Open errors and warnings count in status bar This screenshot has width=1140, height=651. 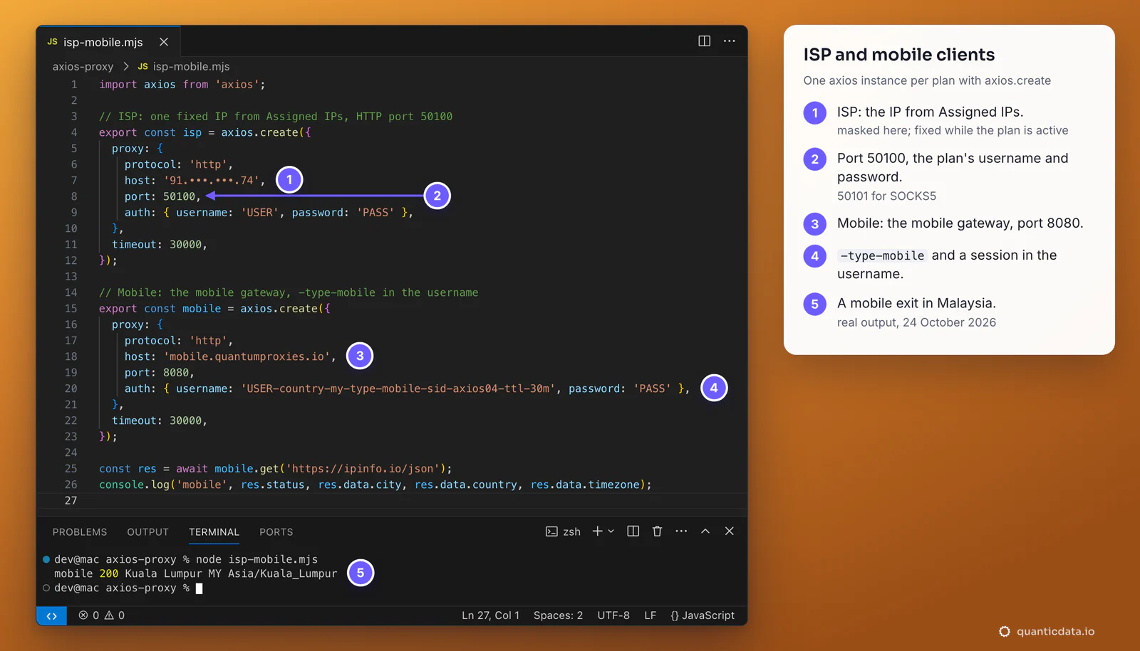pos(101,615)
